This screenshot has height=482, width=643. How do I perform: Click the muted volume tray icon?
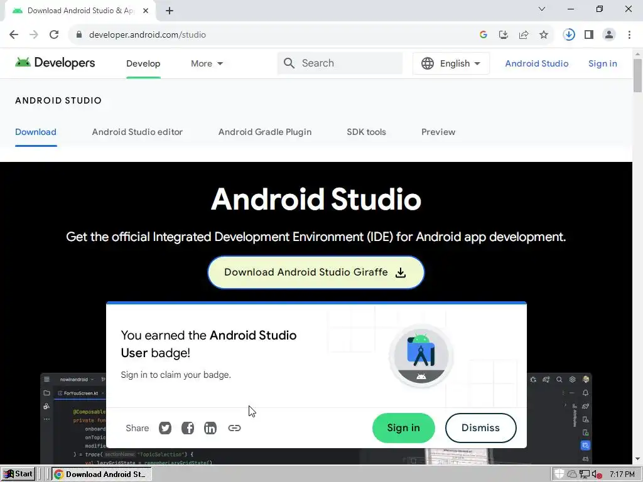point(597,474)
